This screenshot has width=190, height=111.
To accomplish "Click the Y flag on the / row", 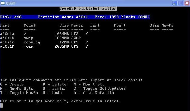I will pyautogui.click(x=87, y=34).
